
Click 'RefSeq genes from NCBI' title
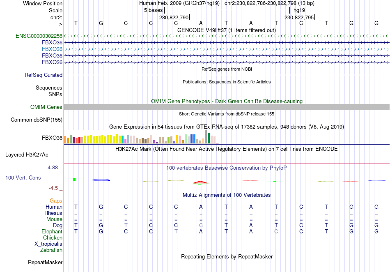tap(227, 69)
